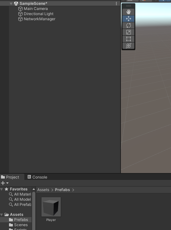Image resolution: width=171 pixels, height=230 pixels.
Task: Expand breadcrumb arrow after Prefabs
Action: tap(73, 190)
